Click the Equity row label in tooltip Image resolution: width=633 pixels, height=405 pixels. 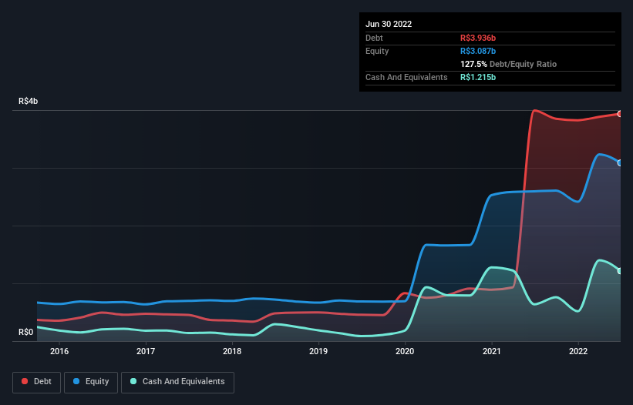pos(377,51)
